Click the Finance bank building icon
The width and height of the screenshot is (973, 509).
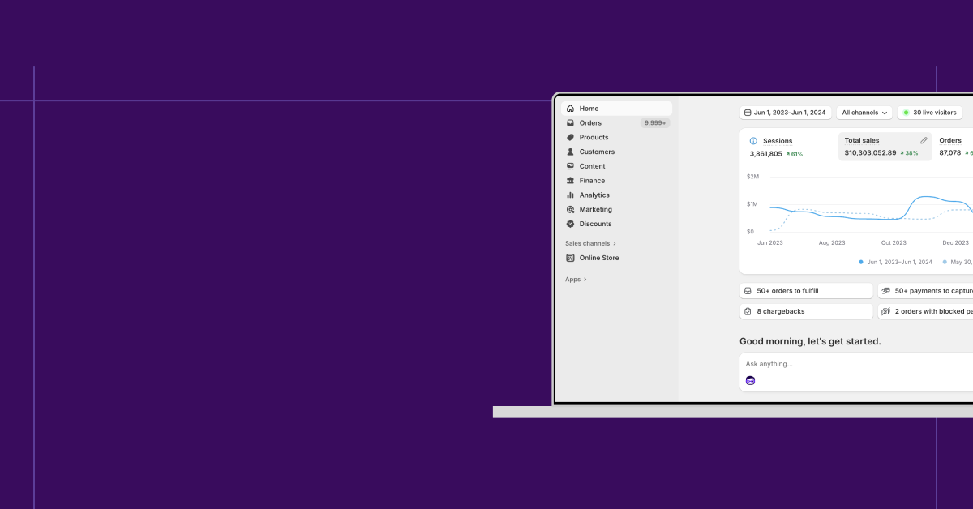pos(570,181)
